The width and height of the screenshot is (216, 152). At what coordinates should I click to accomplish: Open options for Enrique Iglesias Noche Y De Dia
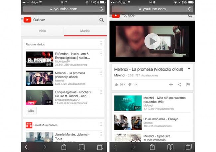pyautogui.click(x=101, y=92)
